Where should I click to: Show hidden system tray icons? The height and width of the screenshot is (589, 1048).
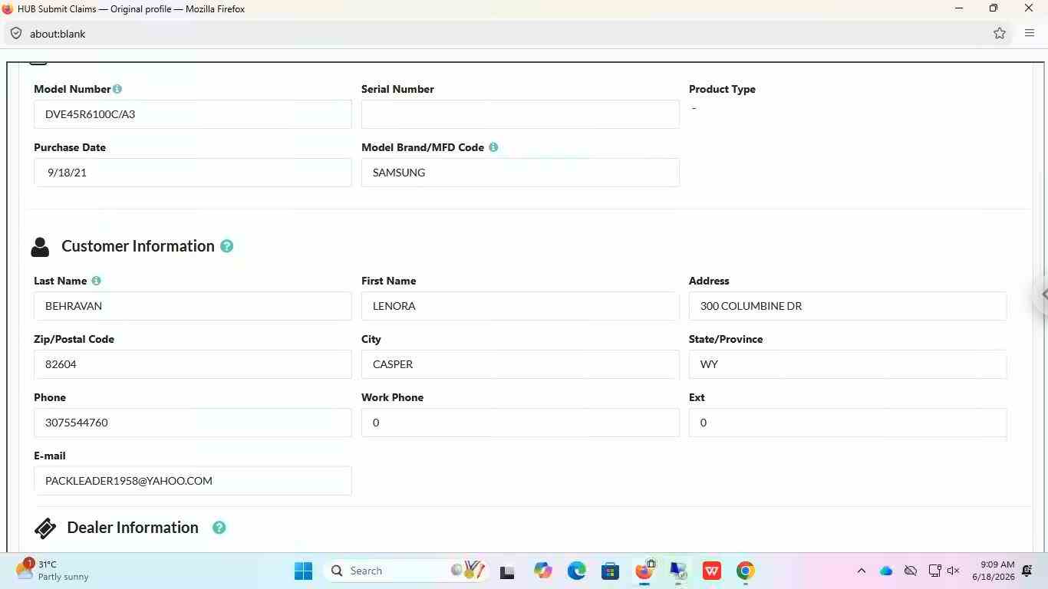tap(861, 571)
